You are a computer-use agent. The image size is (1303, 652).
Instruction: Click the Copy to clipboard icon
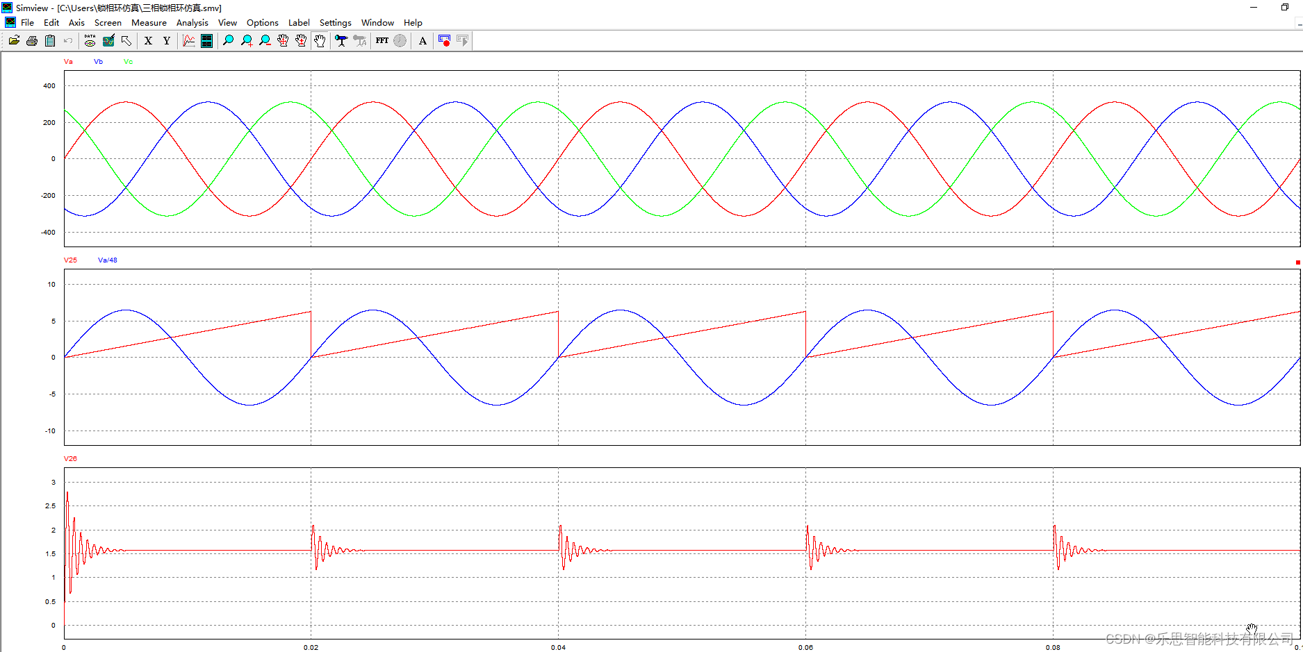coord(50,41)
